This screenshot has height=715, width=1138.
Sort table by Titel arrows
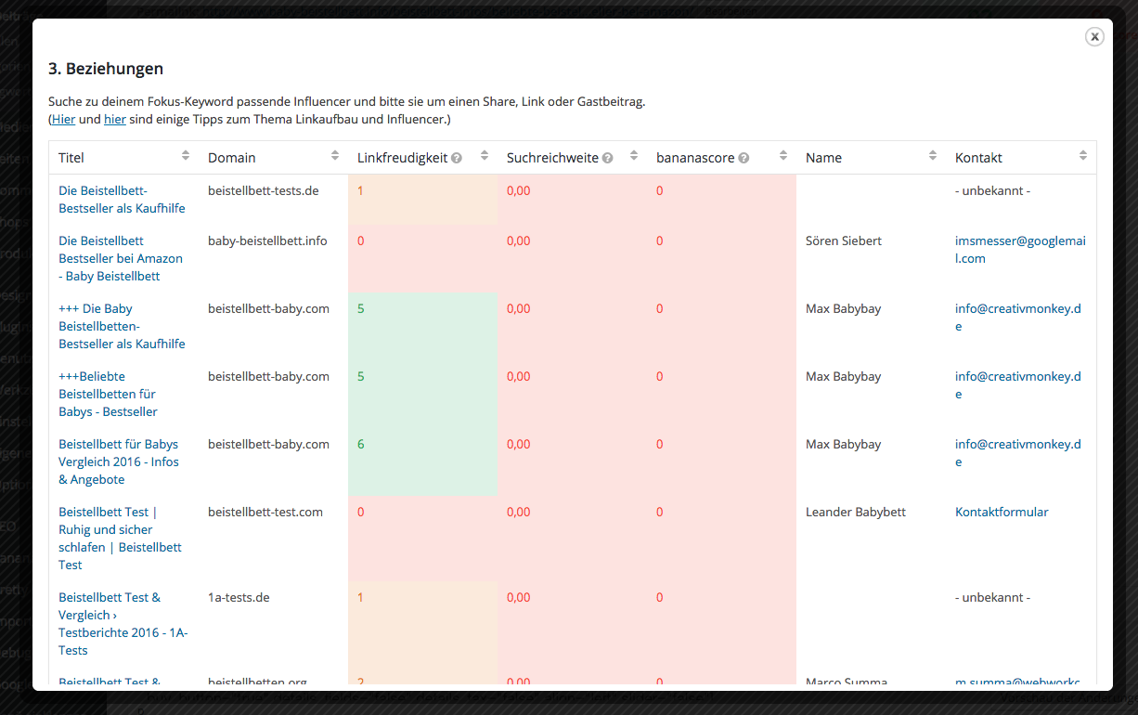186,156
